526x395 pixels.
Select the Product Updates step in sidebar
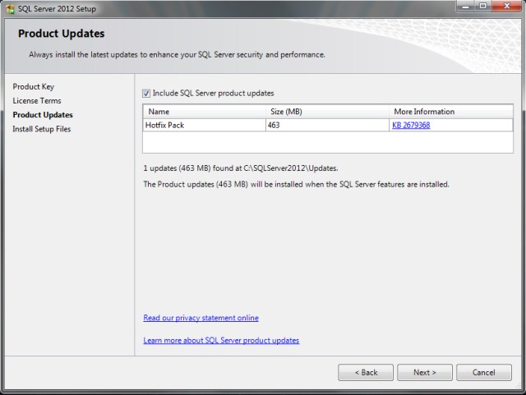point(43,115)
